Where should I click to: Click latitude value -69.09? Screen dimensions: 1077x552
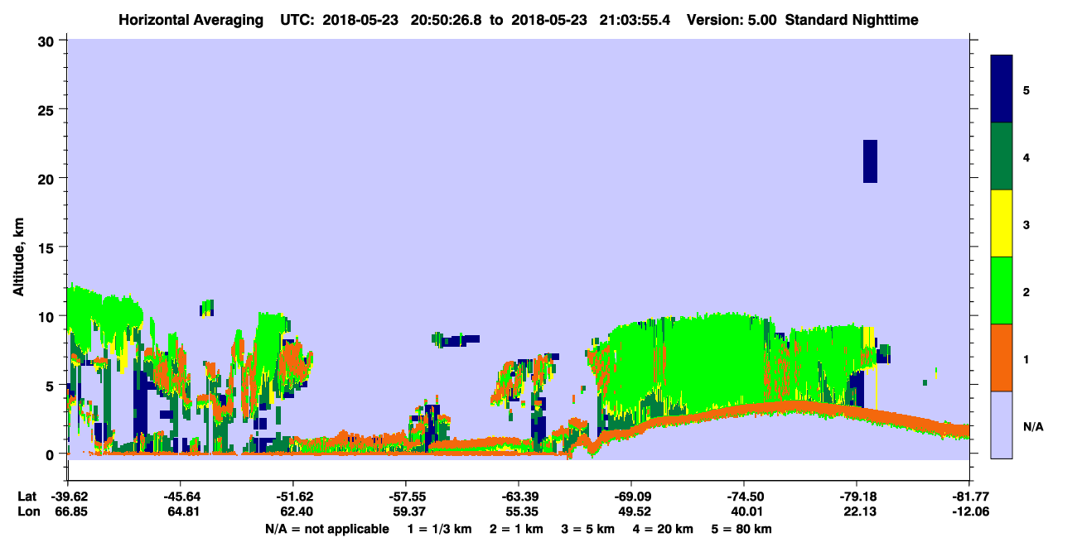pos(630,497)
